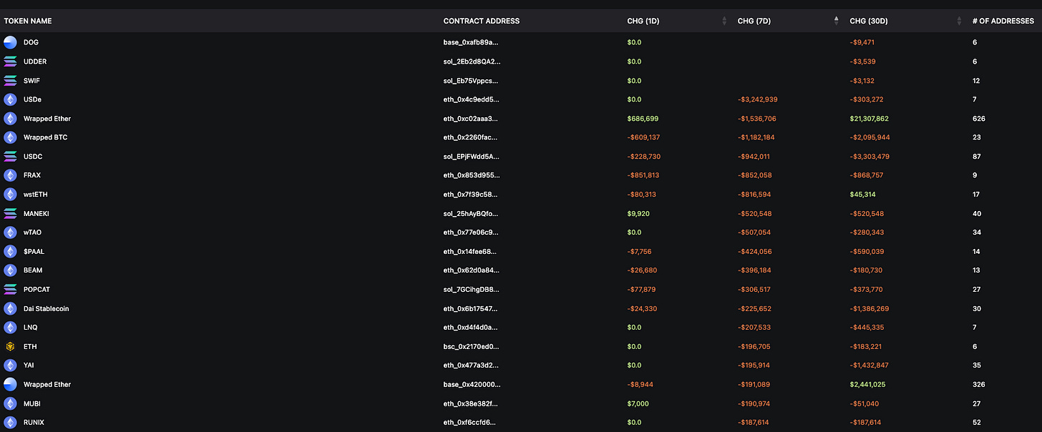Click the MUBI Ethereum icon
The height and width of the screenshot is (432, 1042).
[10, 403]
